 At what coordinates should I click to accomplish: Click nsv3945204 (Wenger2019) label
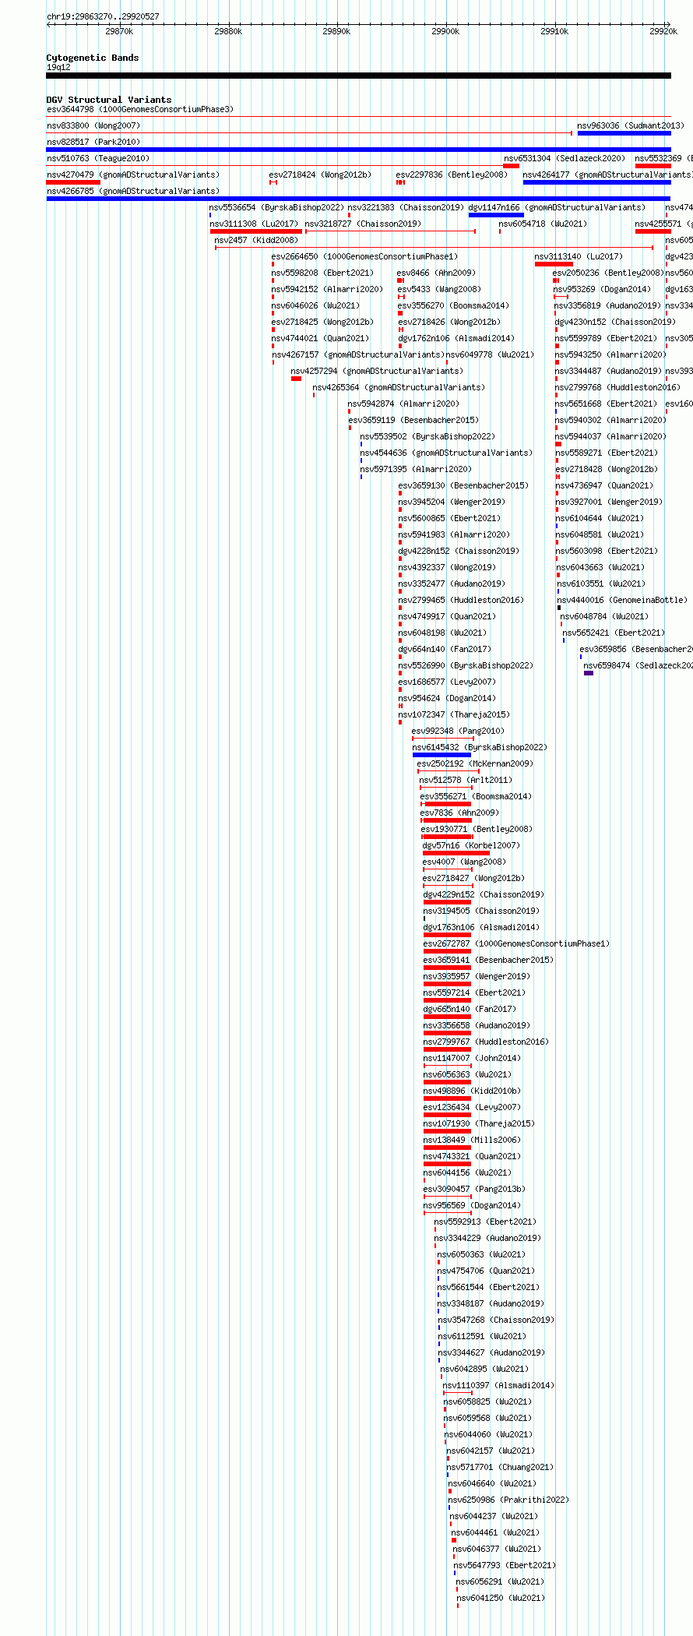452,502
